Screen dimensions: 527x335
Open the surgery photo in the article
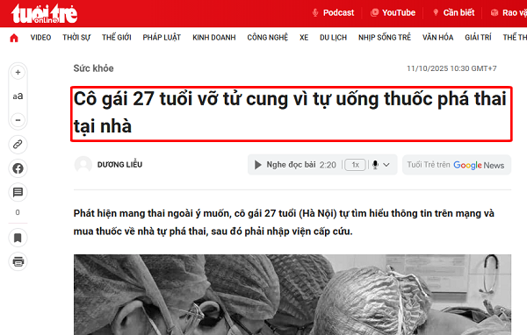(292, 295)
